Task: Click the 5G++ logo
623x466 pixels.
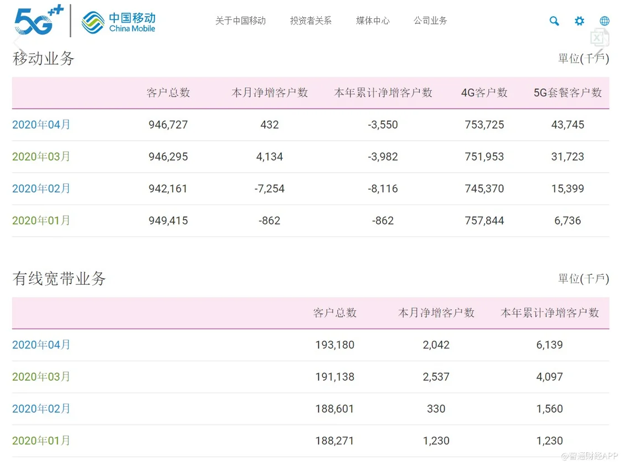Action: click(x=39, y=21)
